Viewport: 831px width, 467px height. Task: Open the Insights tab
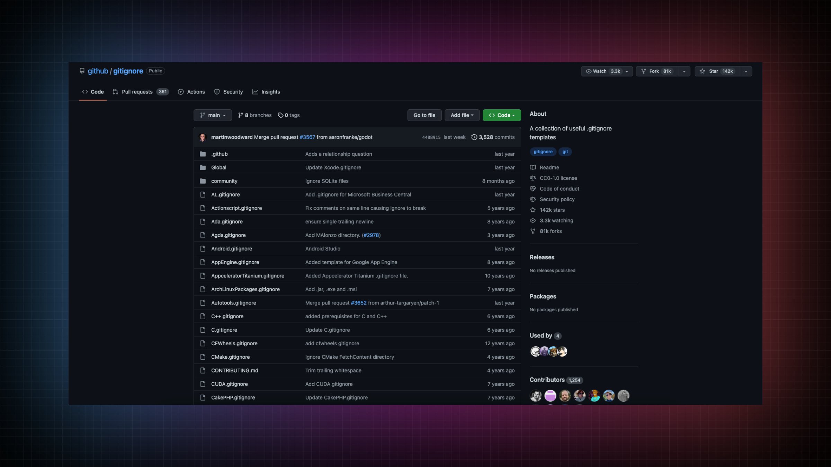tap(266, 92)
